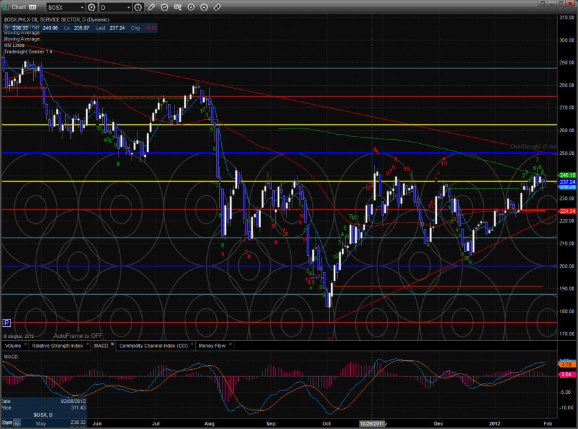This screenshot has height=429, width=578.
Task: Click the GET tools toolbar icon
Action: (178, 7)
